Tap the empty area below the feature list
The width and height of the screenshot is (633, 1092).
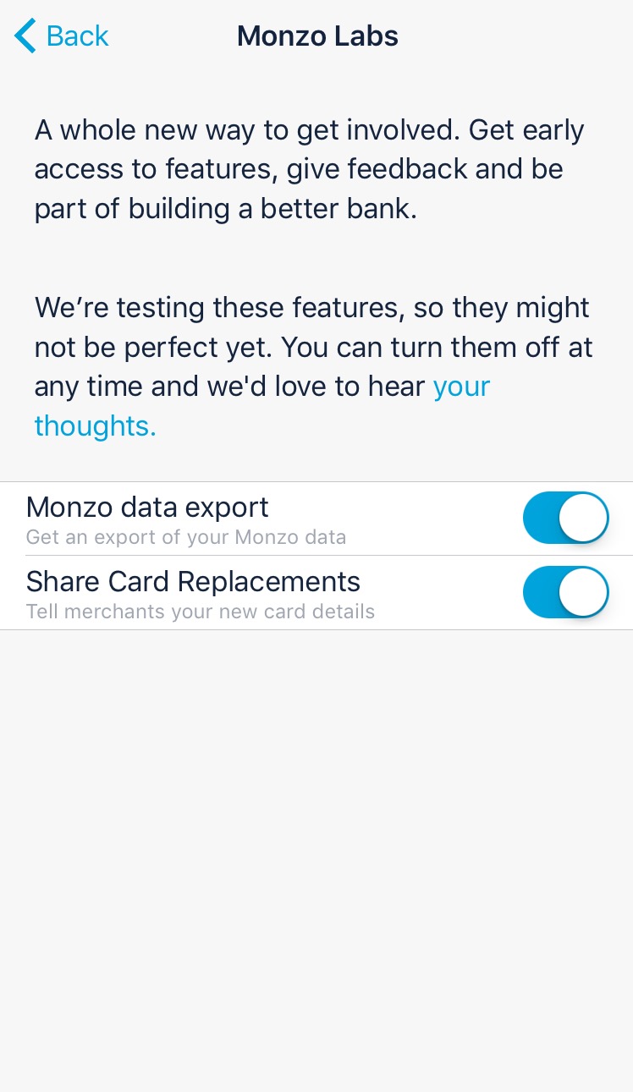pyautogui.click(x=316, y=846)
